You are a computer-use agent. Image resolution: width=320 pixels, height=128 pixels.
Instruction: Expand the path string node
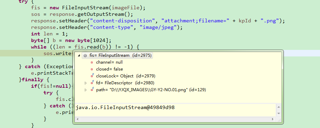click(x=86, y=90)
